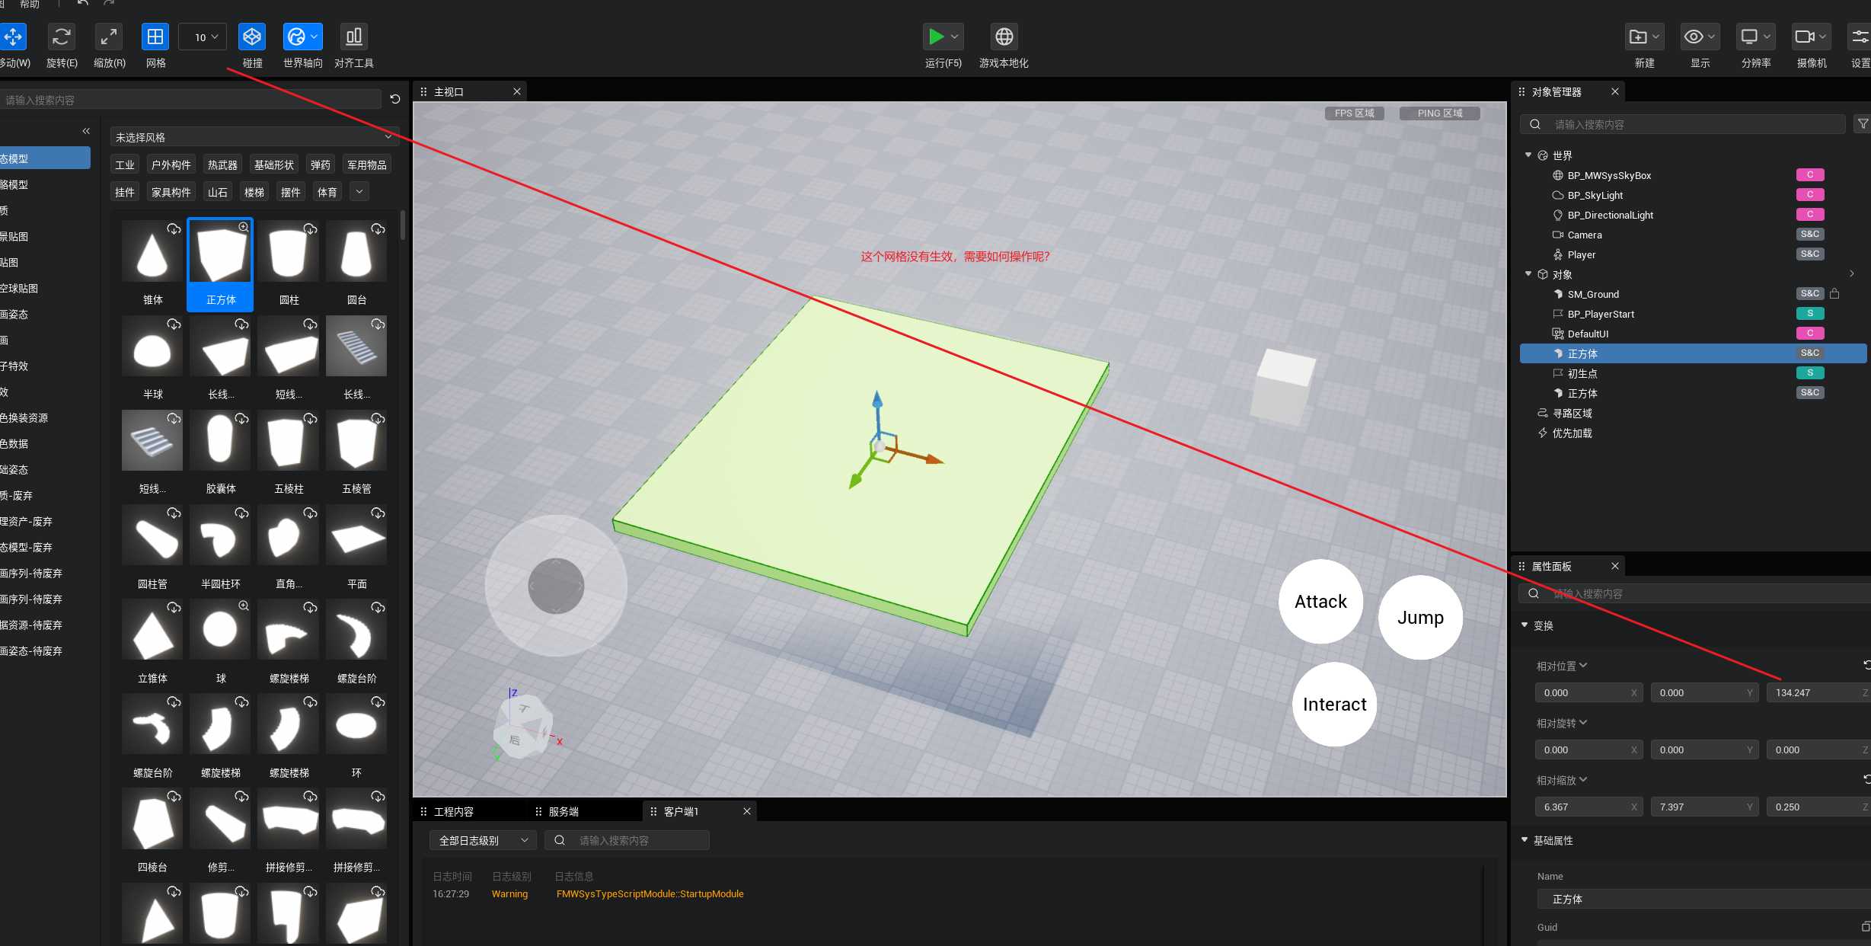Select the Rotate (E) tool
The height and width of the screenshot is (946, 1871).
point(61,37)
